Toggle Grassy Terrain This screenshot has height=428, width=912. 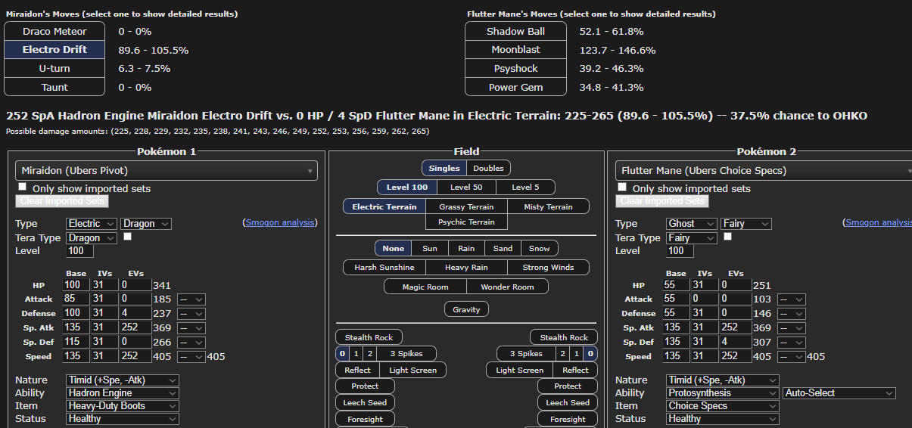pyautogui.click(x=466, y=206)
